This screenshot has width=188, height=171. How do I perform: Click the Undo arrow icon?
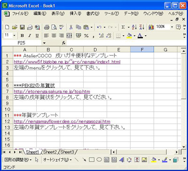[x=99, y=27]
